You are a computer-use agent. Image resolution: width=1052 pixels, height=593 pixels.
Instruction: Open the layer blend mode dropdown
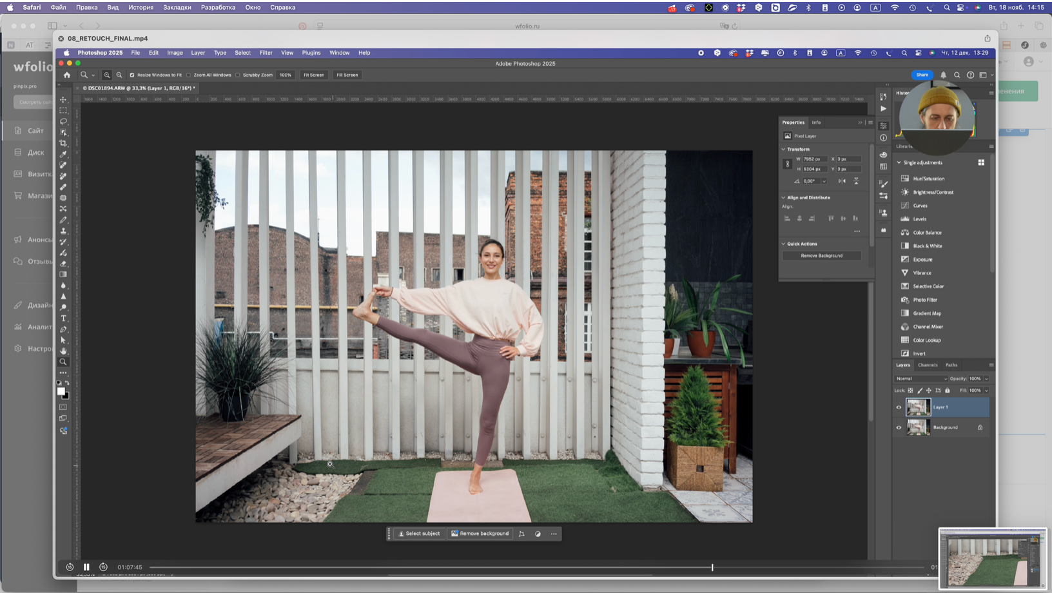921,378
